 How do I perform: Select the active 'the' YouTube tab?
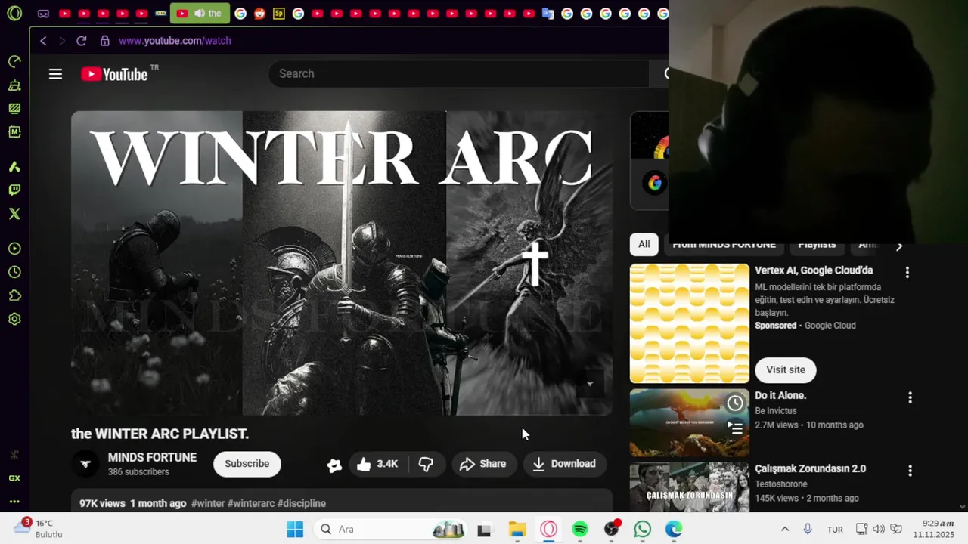200,13
